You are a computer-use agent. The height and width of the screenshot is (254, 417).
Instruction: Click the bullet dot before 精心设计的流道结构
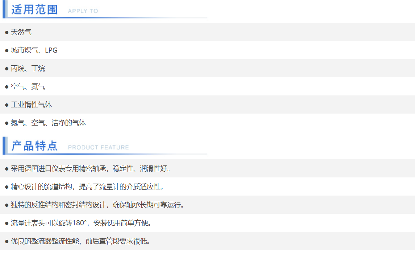coord(7,187)
